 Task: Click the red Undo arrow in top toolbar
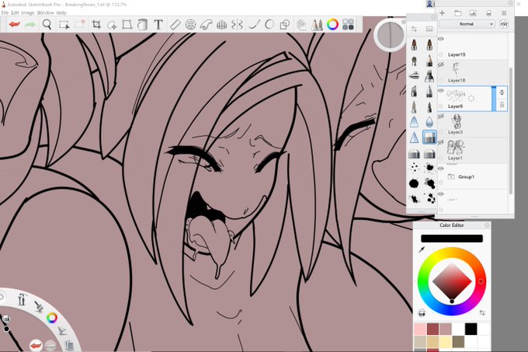(14, 25)
